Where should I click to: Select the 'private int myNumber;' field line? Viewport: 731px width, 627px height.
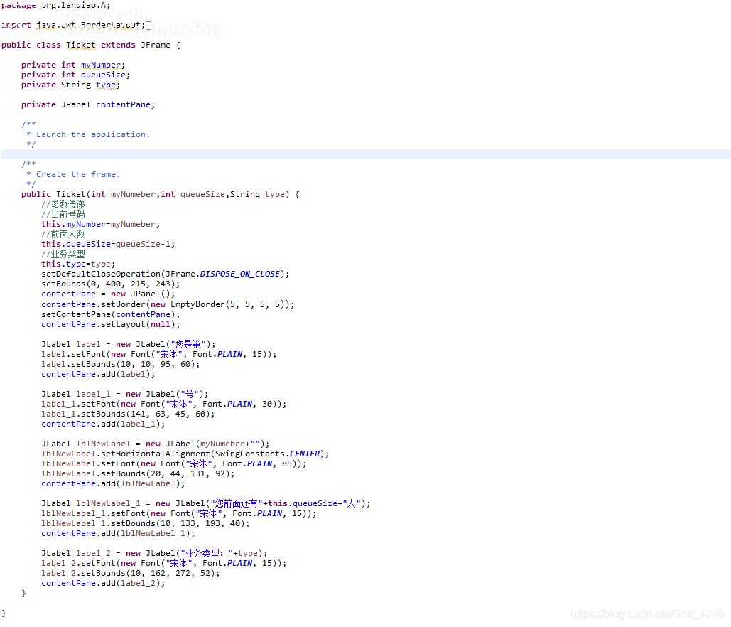coord(73,65)
